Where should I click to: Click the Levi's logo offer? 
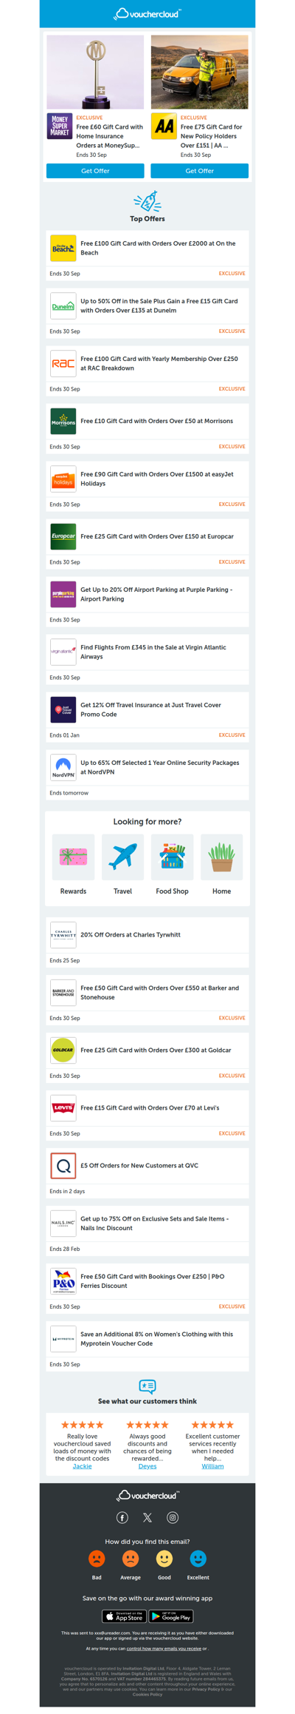coord(63,1107)
